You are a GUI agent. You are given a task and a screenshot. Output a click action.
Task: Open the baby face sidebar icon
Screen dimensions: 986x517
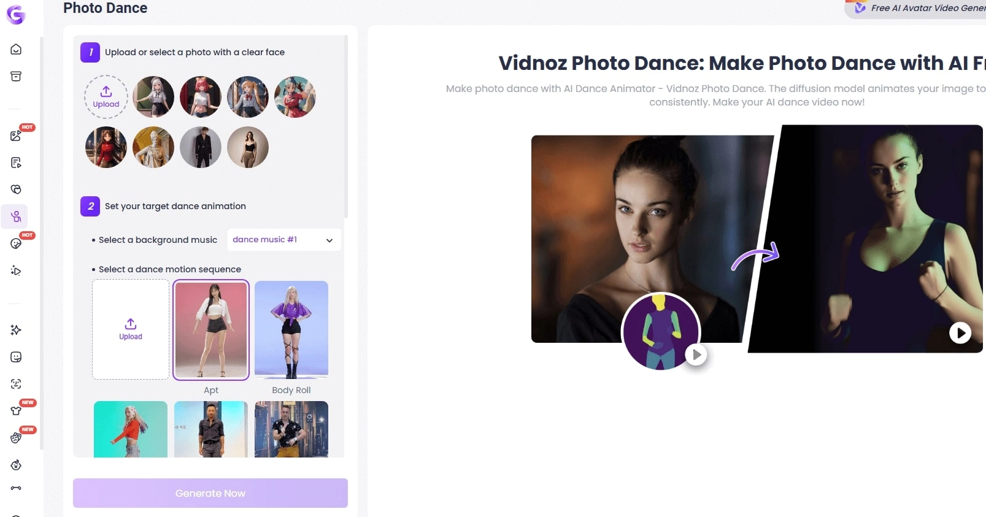16,465
